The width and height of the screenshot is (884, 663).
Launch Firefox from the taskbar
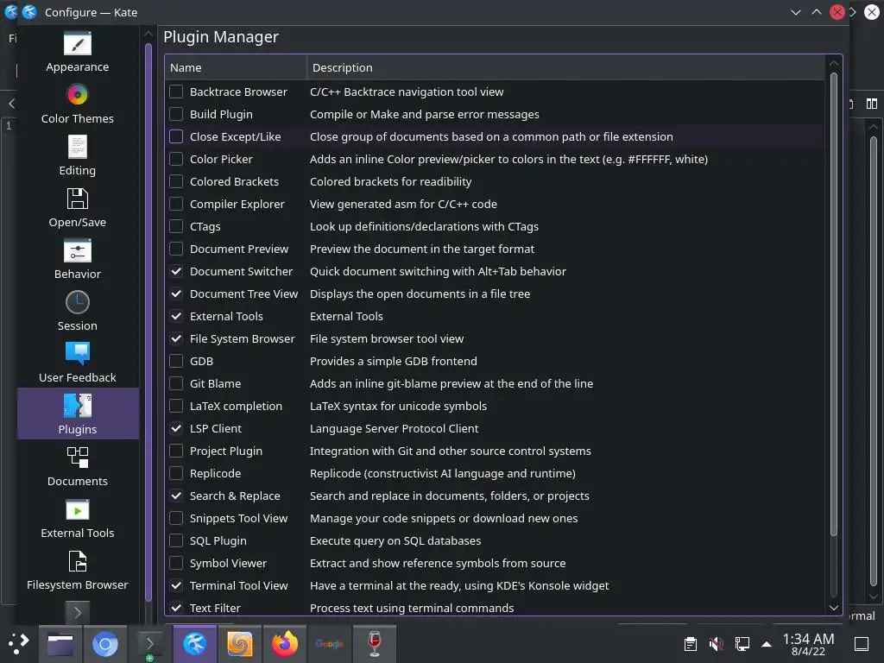pos(285,644)
